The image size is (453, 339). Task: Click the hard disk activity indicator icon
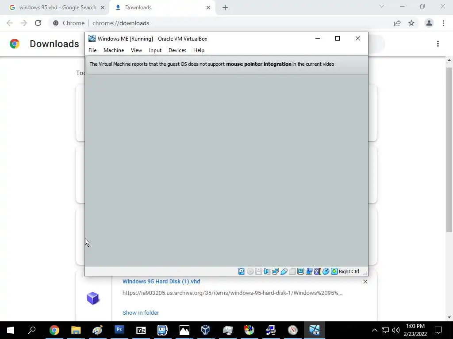tap(241, 271)
